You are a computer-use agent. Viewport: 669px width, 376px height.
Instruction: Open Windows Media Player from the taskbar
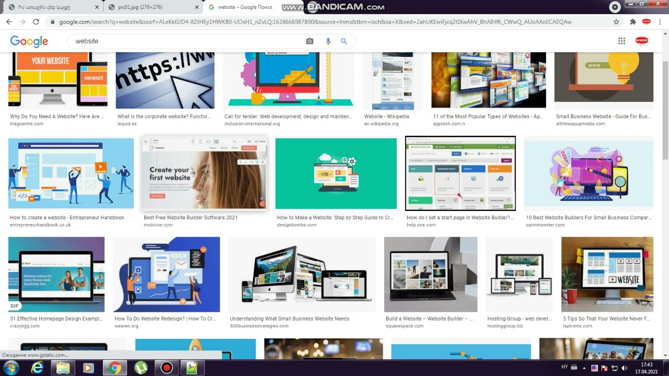[88, 368]
